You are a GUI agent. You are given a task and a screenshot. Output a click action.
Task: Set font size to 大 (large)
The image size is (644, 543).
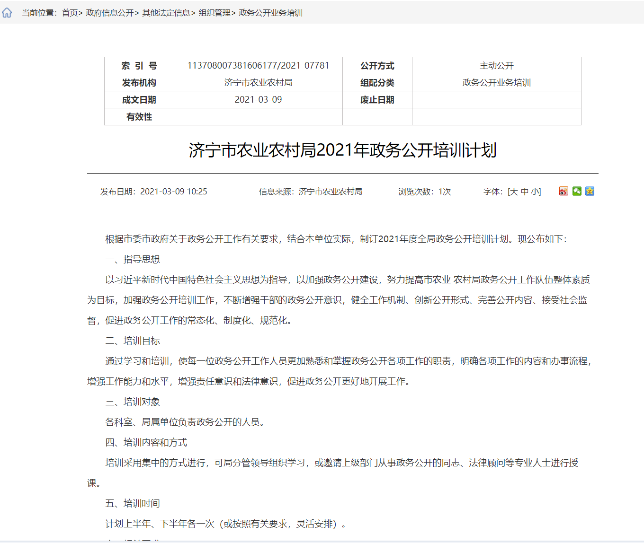[x=514, y=192]
